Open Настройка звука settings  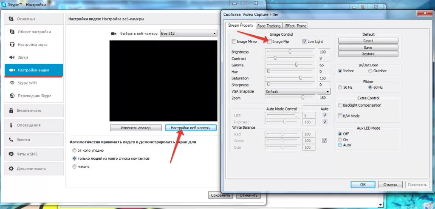[34, 45]
